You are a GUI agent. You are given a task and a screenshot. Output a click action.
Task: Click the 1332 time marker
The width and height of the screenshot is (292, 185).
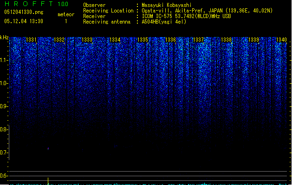pos(59,40)
